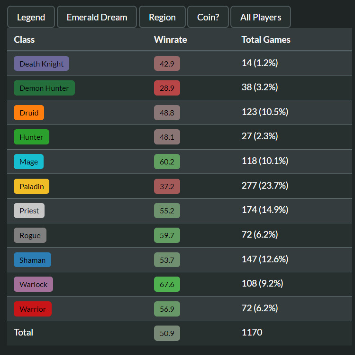Select the Death Knight class badge
The height and width of the screenshot is (355, 355).
click(x=42, y=64)
